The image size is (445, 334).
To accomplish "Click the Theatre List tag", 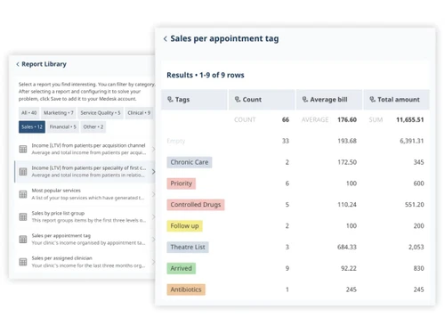I will [188, 247].
